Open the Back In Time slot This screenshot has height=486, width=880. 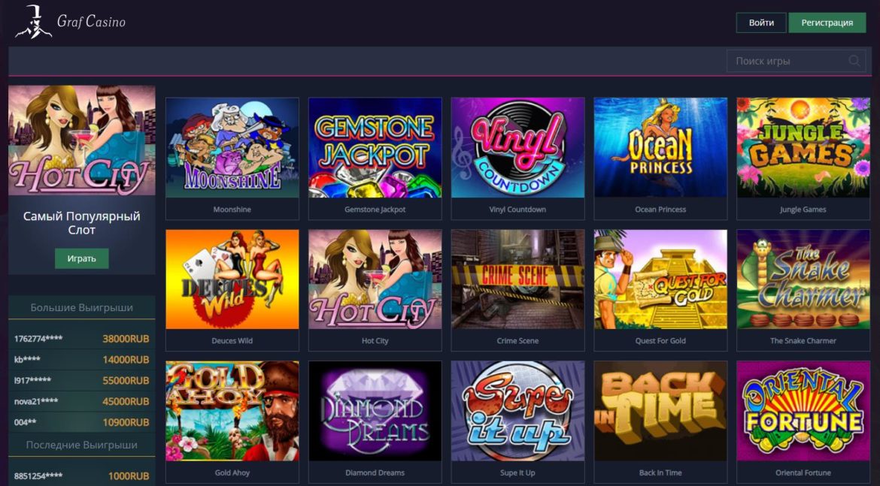pyautogui.click(x=660, y=411)
